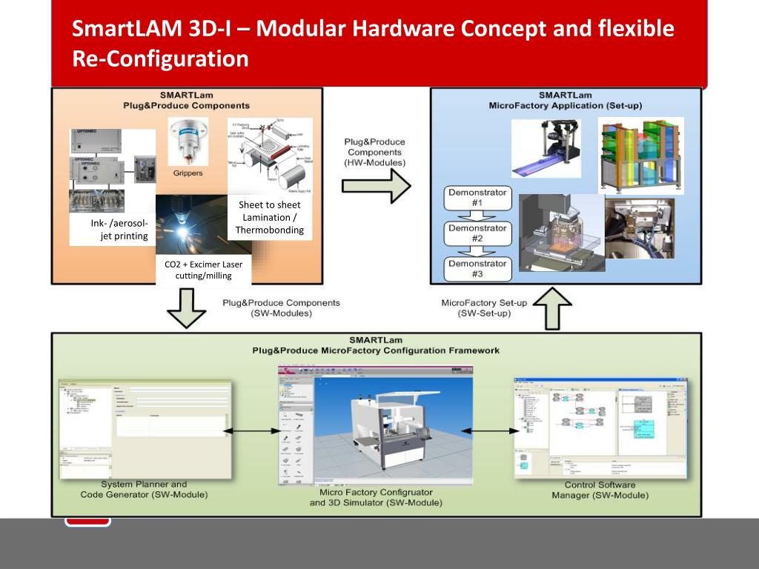Select 'Sheet to sheet Lamination / Thermobonding' text
Screen dimensions: 759x569
coord(270,218)
